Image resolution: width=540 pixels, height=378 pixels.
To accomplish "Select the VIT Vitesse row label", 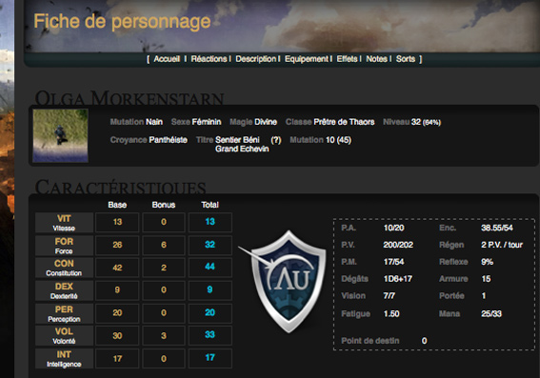I will coord(64,223).
